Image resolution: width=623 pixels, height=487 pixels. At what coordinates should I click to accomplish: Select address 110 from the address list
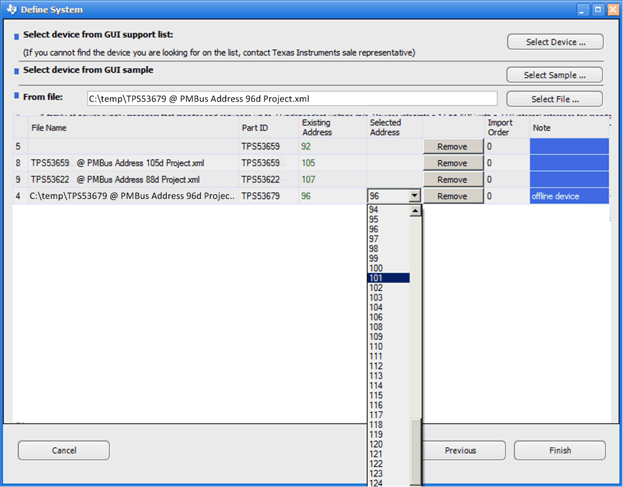(388, 347)
